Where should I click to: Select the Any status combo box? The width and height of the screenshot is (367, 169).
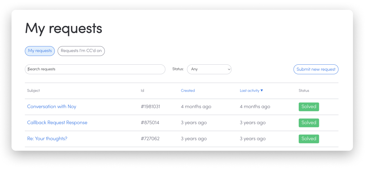(x=209, y=69)
